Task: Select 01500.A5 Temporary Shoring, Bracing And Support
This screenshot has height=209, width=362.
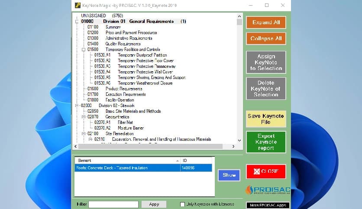Action: coord(140,78)
